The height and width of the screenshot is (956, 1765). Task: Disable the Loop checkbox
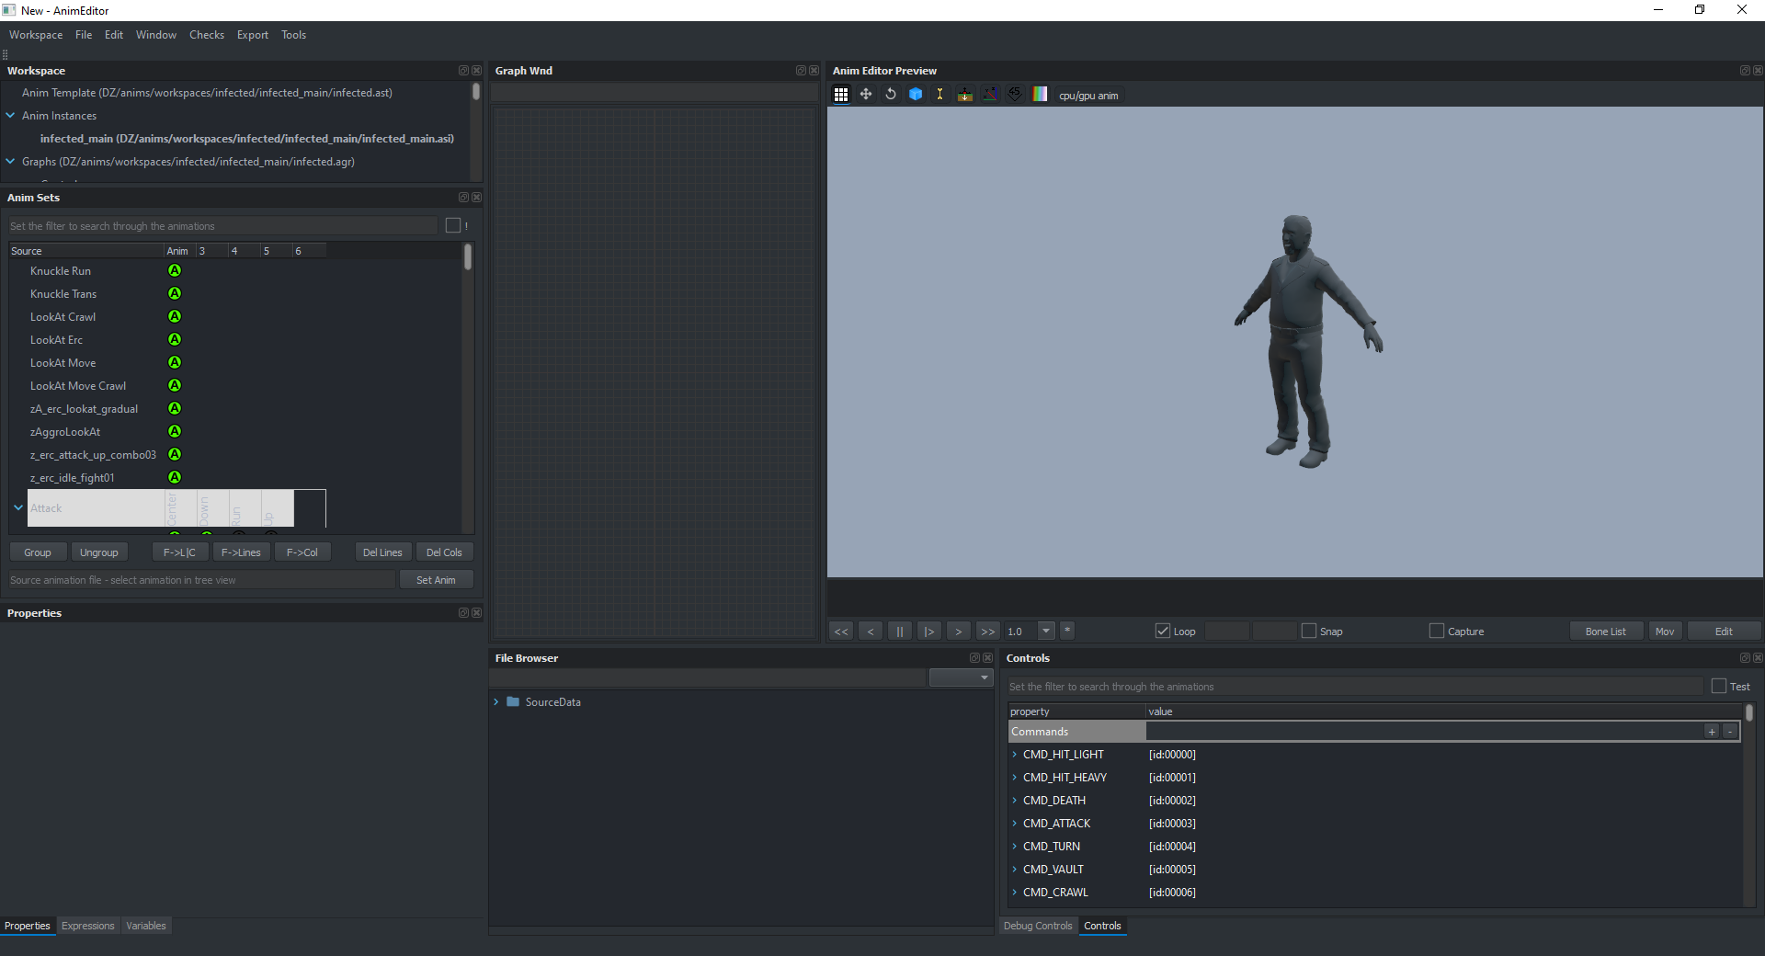(1163, 631)
